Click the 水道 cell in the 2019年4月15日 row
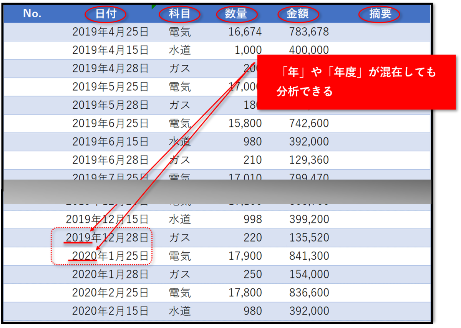This screenshot has height=328, width=461. coord(180,50)
